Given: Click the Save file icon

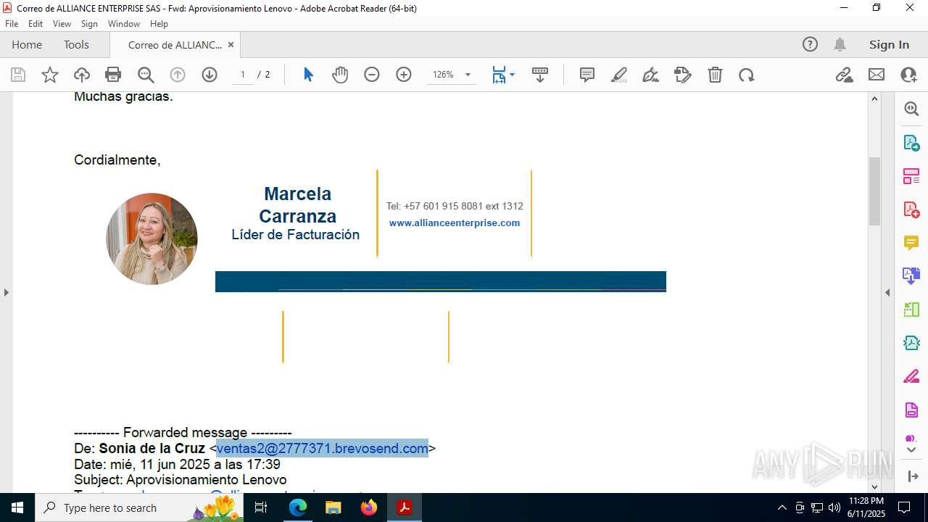Looking at the screenshot, I should point(18,75).
